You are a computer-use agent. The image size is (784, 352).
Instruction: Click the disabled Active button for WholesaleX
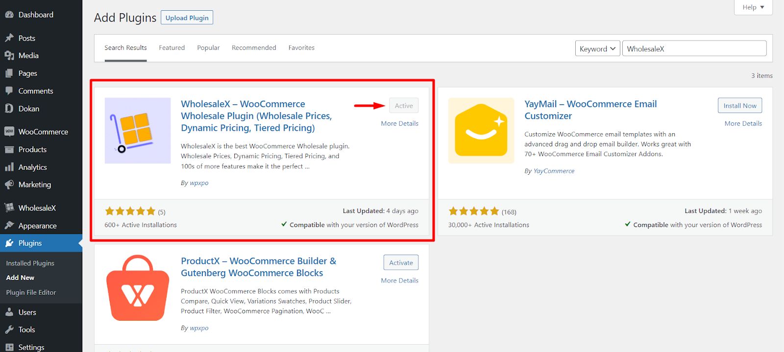click(x=404, y=106)
